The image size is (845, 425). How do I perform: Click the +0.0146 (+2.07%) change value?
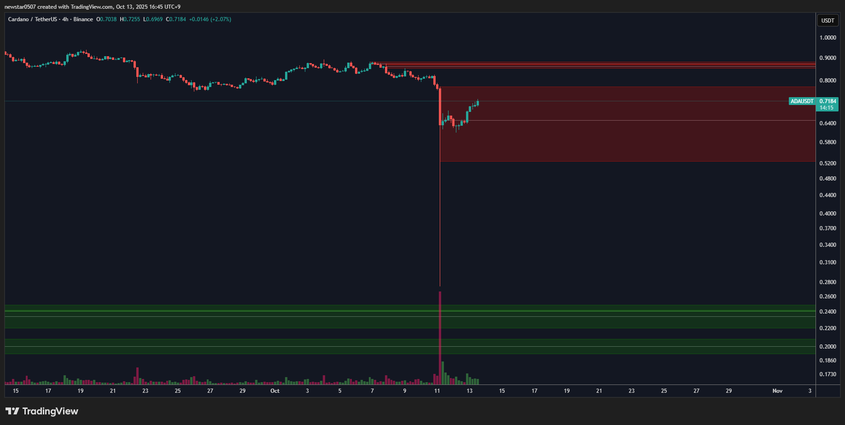pos(210,19)
